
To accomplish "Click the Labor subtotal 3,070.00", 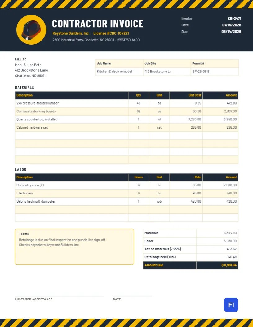I will click(x=230, y=241).
